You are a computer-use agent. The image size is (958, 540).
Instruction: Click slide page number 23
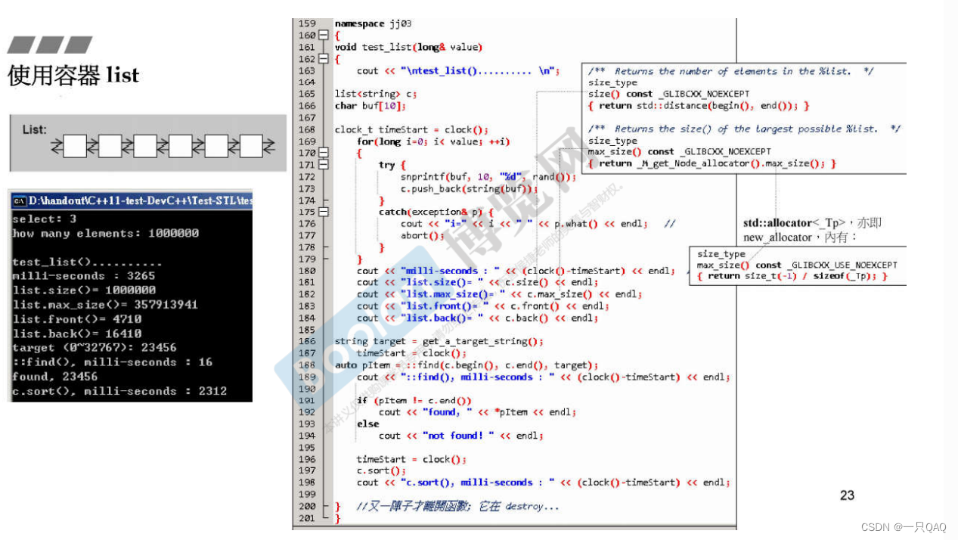[847, 495]
